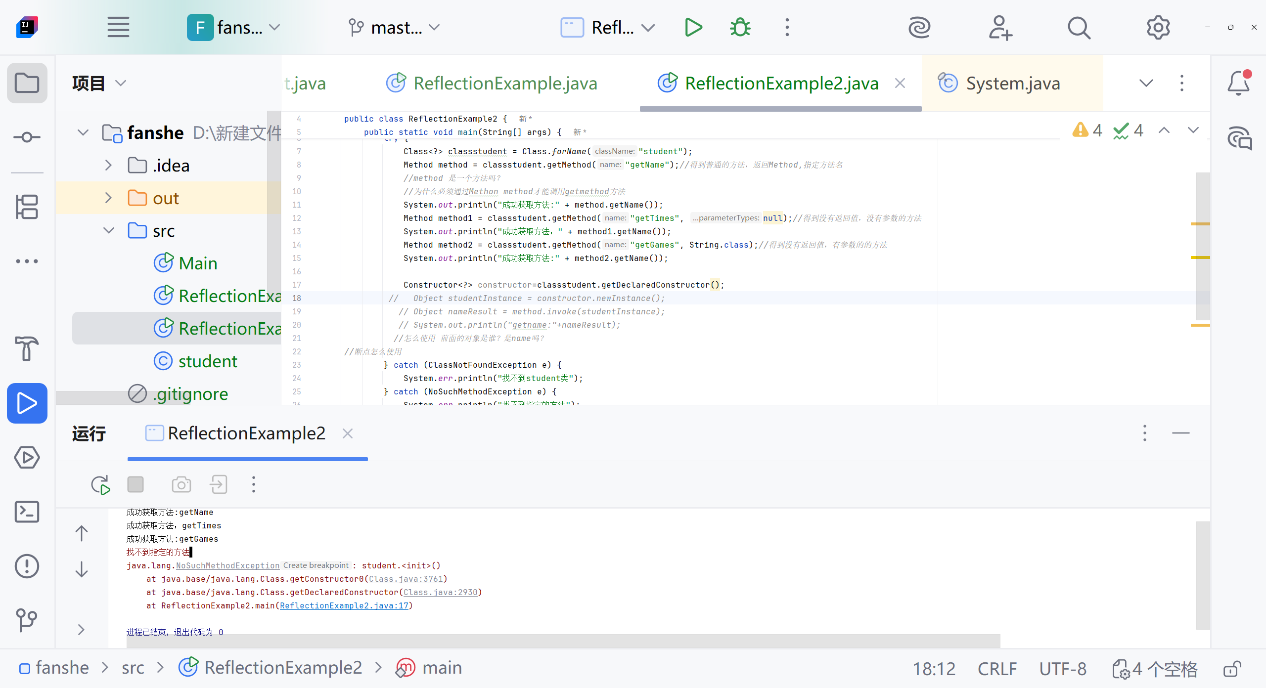Viewport: 1266px width, 688px height.
Task: Toggle the Run tool window button
Action: pyautogui.click(x=27, y=403)
